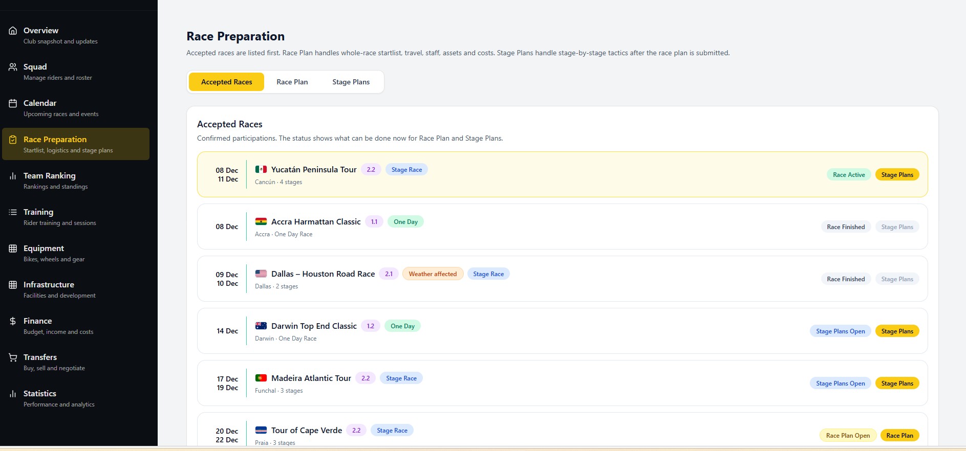The height and width of the screenshot is (451, 966).
Task: Click the Cape Verde flag icon
Action: pyautogui.click(x=261, y=430)
